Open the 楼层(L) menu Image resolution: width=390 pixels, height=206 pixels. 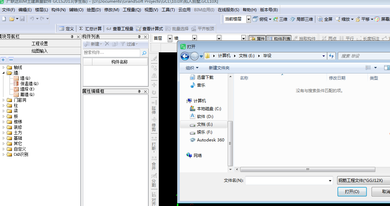[42, 10]
